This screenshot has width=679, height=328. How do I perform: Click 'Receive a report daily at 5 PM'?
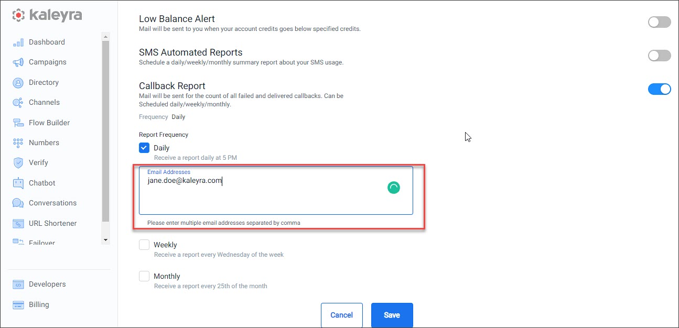coord(196,158)
